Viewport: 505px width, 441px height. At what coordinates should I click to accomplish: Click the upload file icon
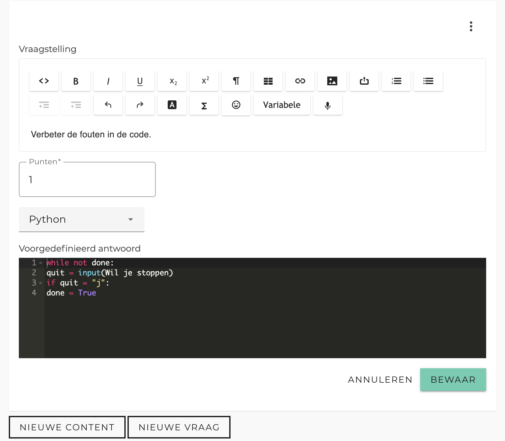364,81
